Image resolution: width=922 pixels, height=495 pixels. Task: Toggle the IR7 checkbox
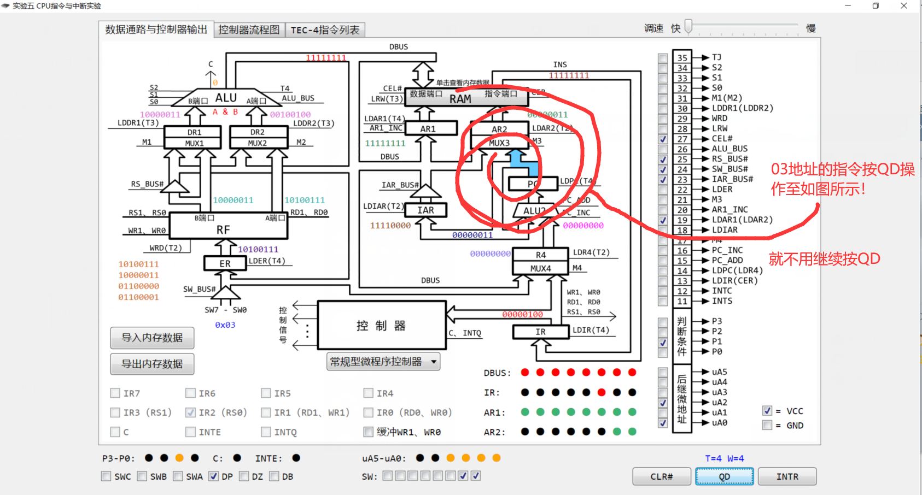point(115,393)
